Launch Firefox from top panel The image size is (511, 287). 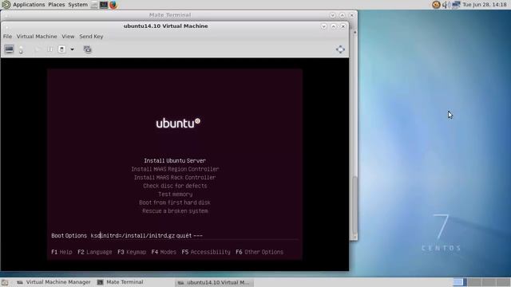[x=113, y=5]
